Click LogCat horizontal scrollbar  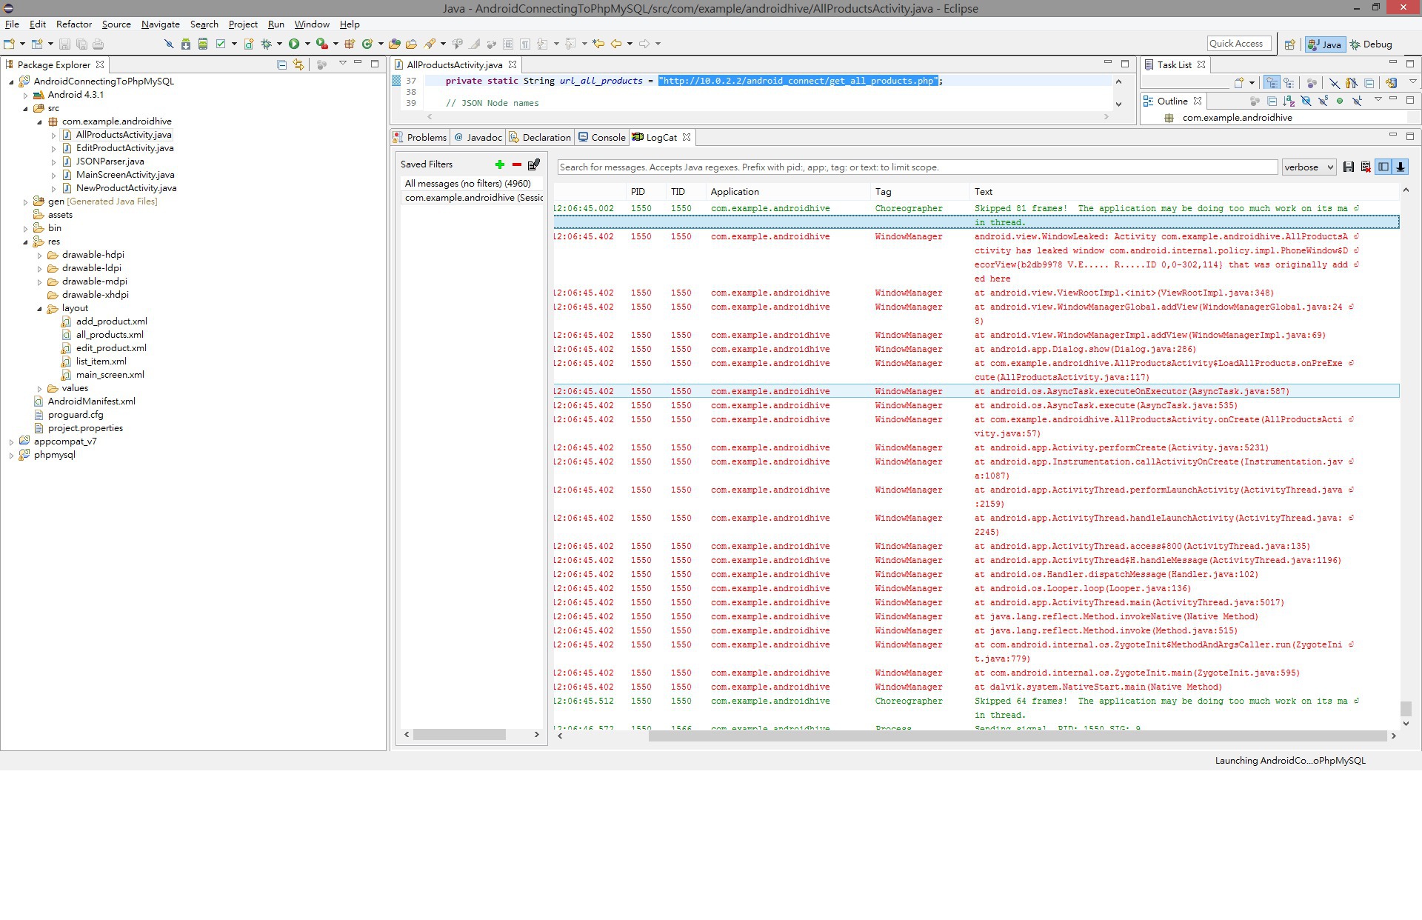pos(1018,736)
